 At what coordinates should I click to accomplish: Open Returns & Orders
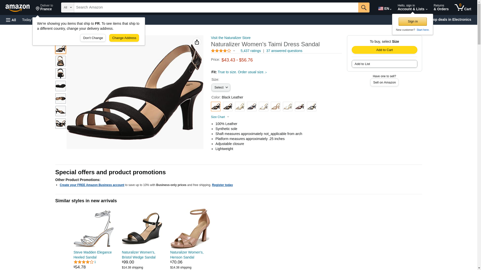click(441, 7)
